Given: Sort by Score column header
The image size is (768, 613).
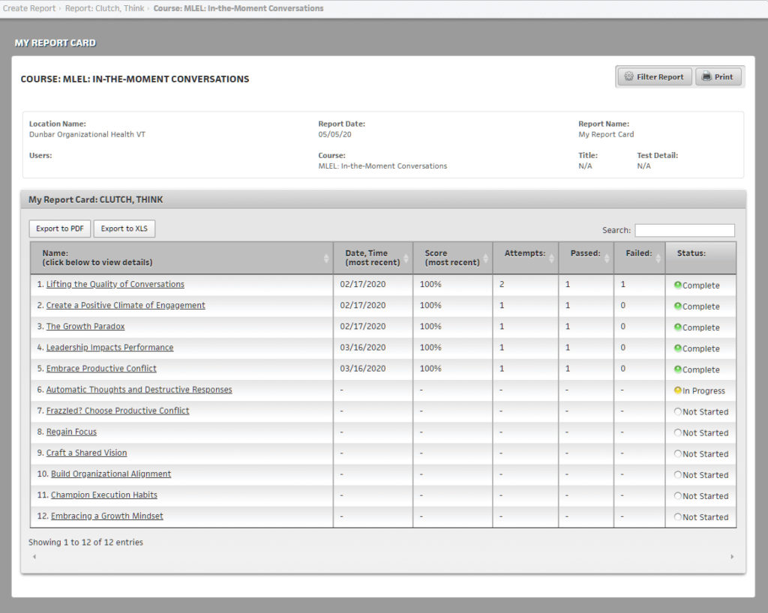Looking at the screenshot, I should pyautogui.click(x=452, y=258).
